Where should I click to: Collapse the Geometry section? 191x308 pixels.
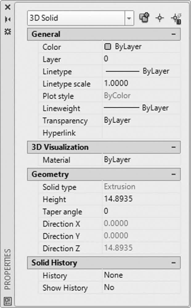pos(173,174)
